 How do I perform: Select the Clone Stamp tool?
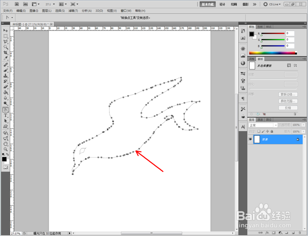pos(6,76)
